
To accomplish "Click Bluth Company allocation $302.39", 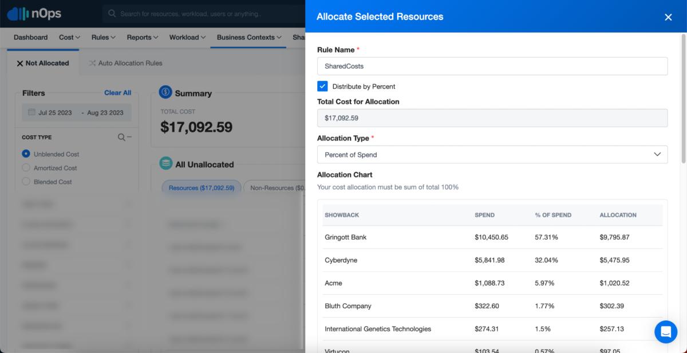I will click(612, 306).
